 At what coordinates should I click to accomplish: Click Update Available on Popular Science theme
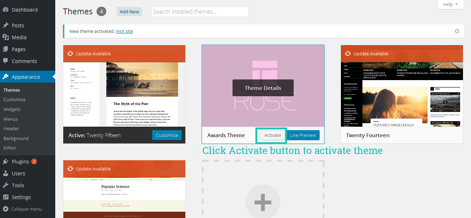click(93, 169)
